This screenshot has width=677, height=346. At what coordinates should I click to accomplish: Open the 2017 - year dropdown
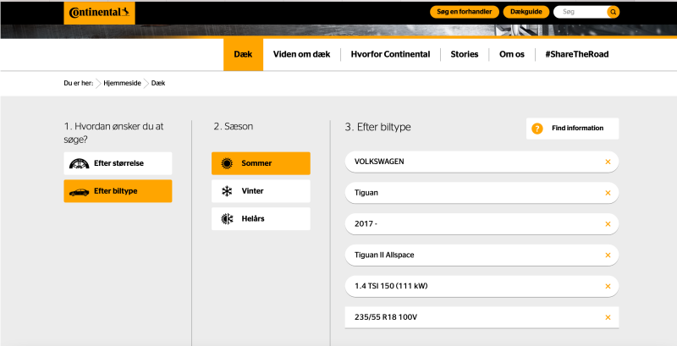(x=482, y=224)
